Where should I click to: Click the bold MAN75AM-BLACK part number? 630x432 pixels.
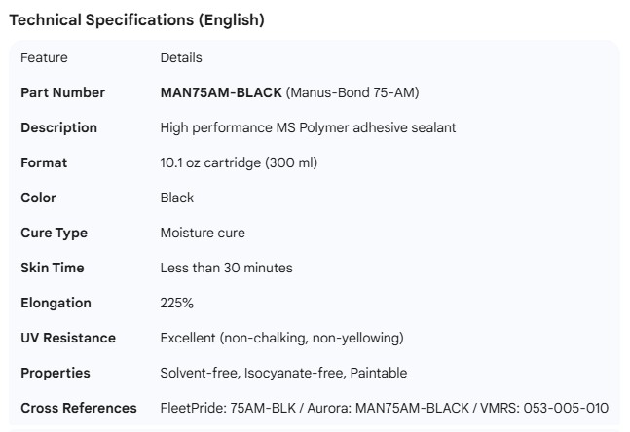click(221, 92)
